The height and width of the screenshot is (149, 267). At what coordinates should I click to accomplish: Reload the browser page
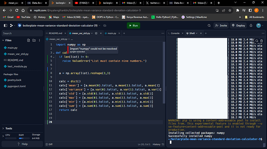[x=17, y=10]
